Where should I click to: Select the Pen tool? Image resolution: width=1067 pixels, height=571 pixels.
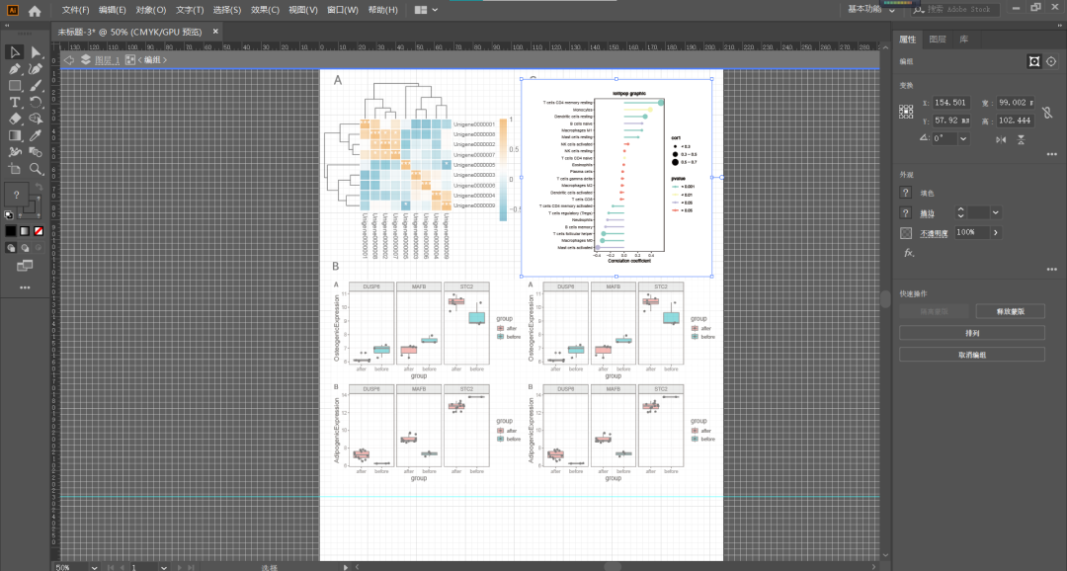[14, 69]
